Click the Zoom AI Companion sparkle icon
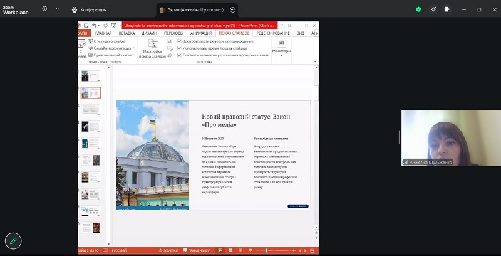Screen dimensions: 501x256 pos(433,9)
